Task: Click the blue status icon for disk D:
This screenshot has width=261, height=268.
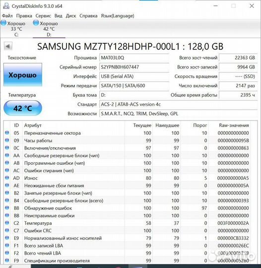Action: tap(36, 23)
